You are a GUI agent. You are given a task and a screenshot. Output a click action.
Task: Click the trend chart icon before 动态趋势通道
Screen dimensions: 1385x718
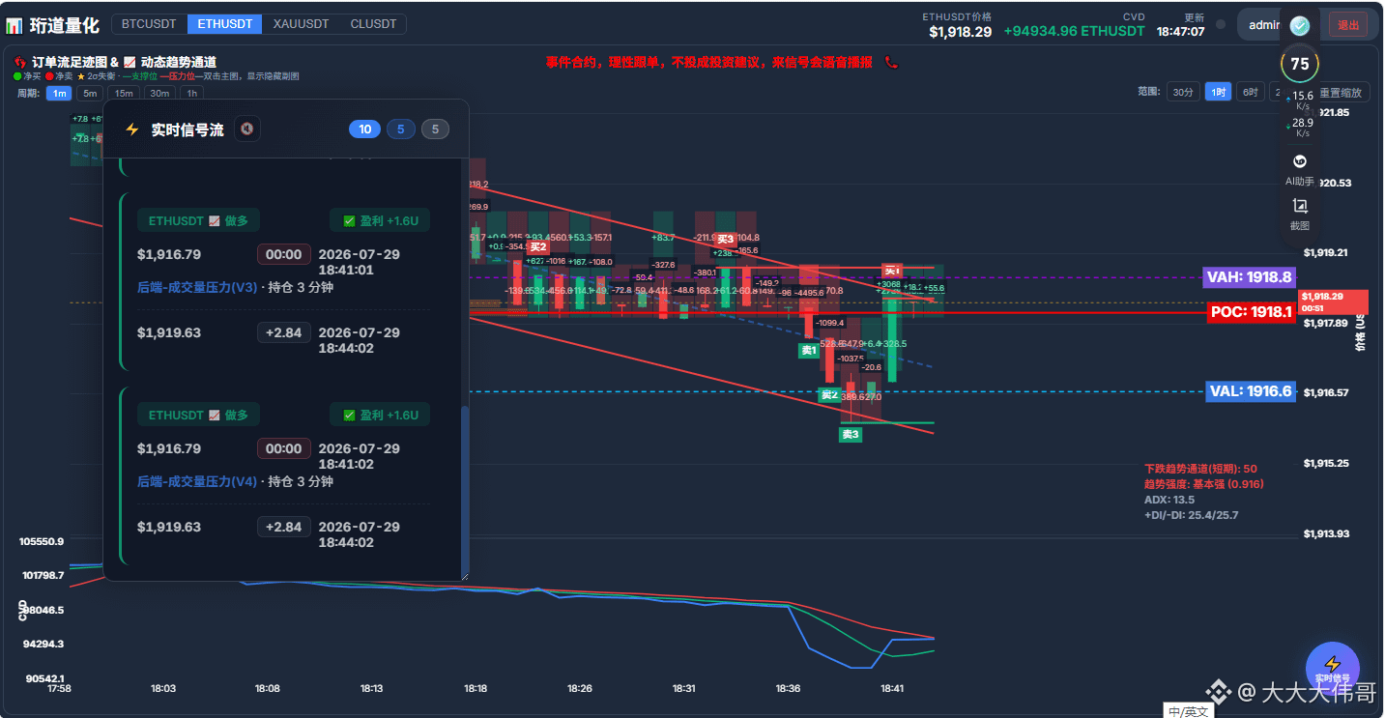pos(130,62)
